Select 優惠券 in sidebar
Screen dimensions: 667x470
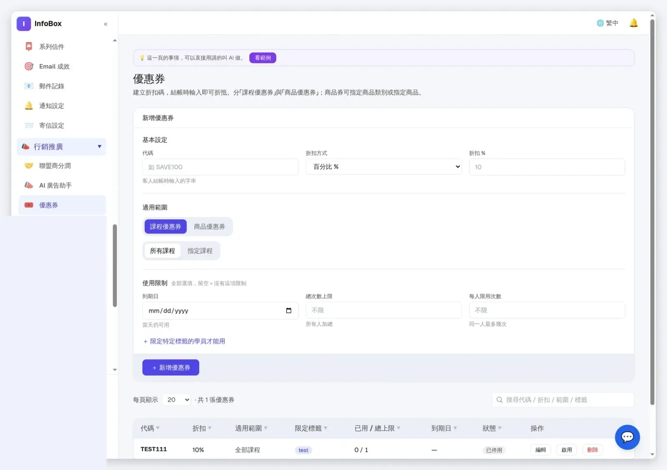[x=62, y=205]
